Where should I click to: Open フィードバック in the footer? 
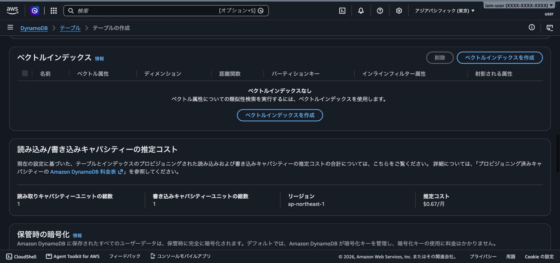[x=125, y=257]
